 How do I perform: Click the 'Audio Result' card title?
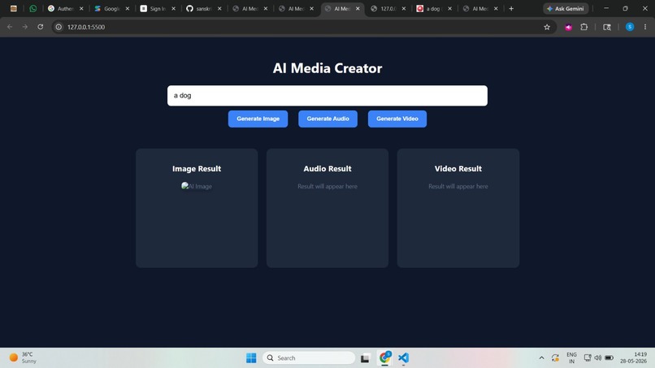[x=327, y=169]
